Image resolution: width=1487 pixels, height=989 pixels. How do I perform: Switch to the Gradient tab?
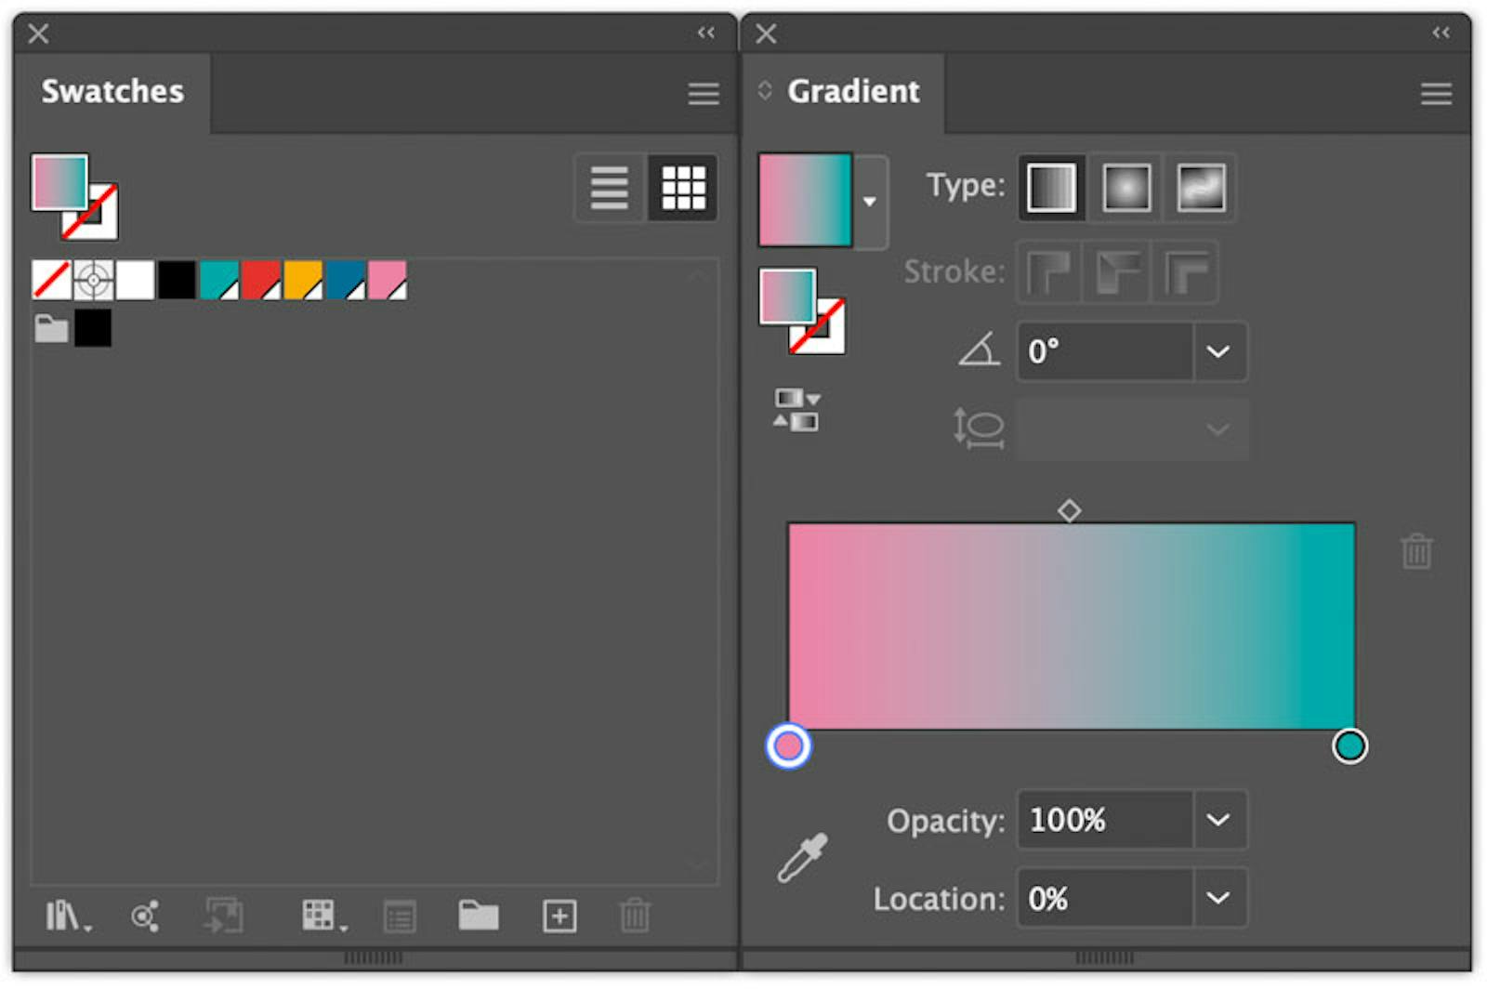coord(853,90)
